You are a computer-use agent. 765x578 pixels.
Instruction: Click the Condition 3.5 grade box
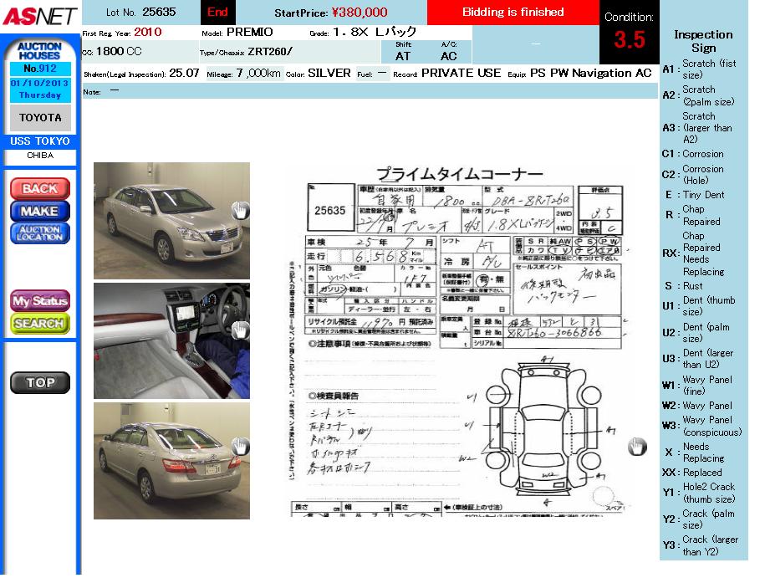[x=630, y=33]
